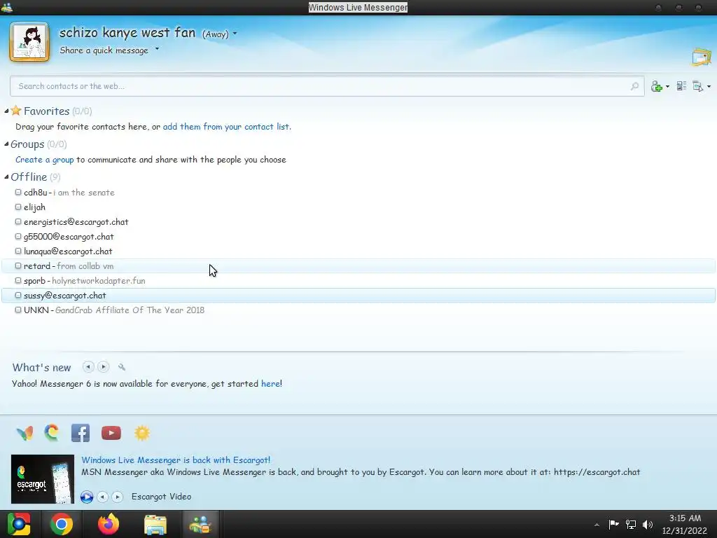Click the Escargot snail tab icon
The image size is (717, 538).
pos(52,433)
